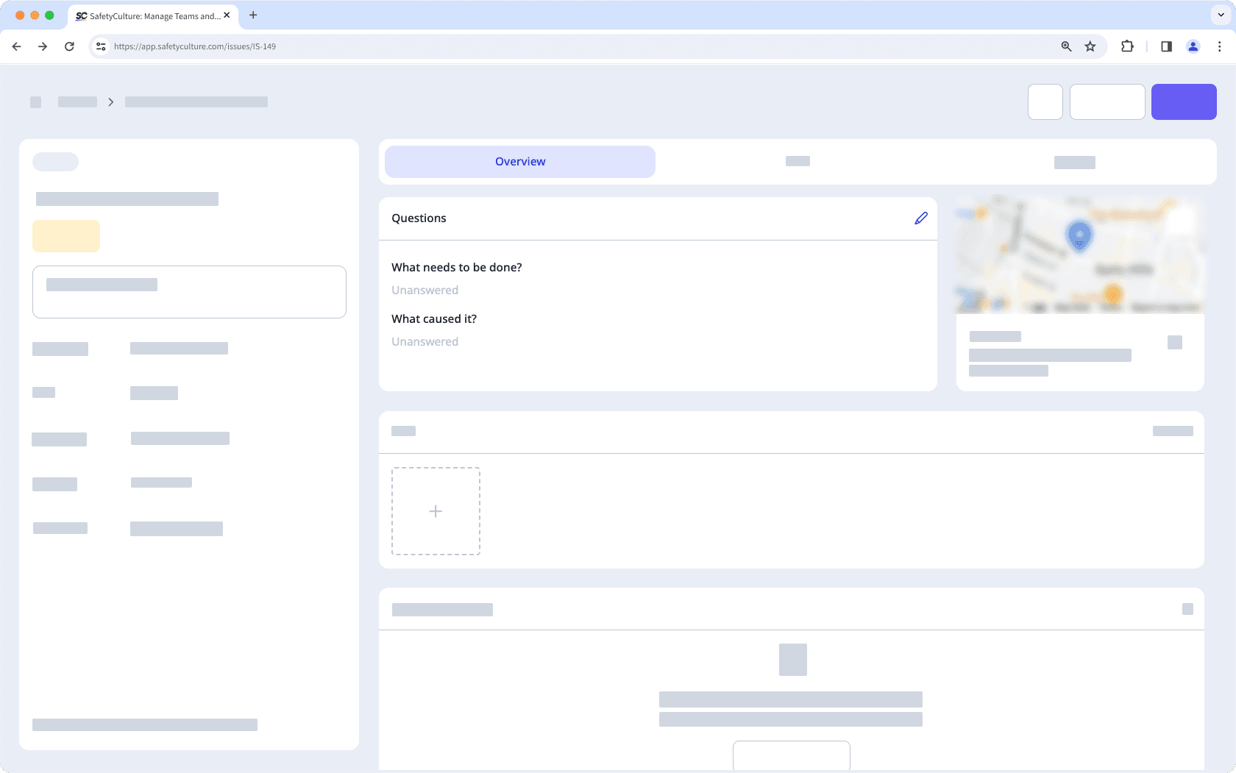
Task: Click the edit pencil on Questions section
Action: pos(920,218)
